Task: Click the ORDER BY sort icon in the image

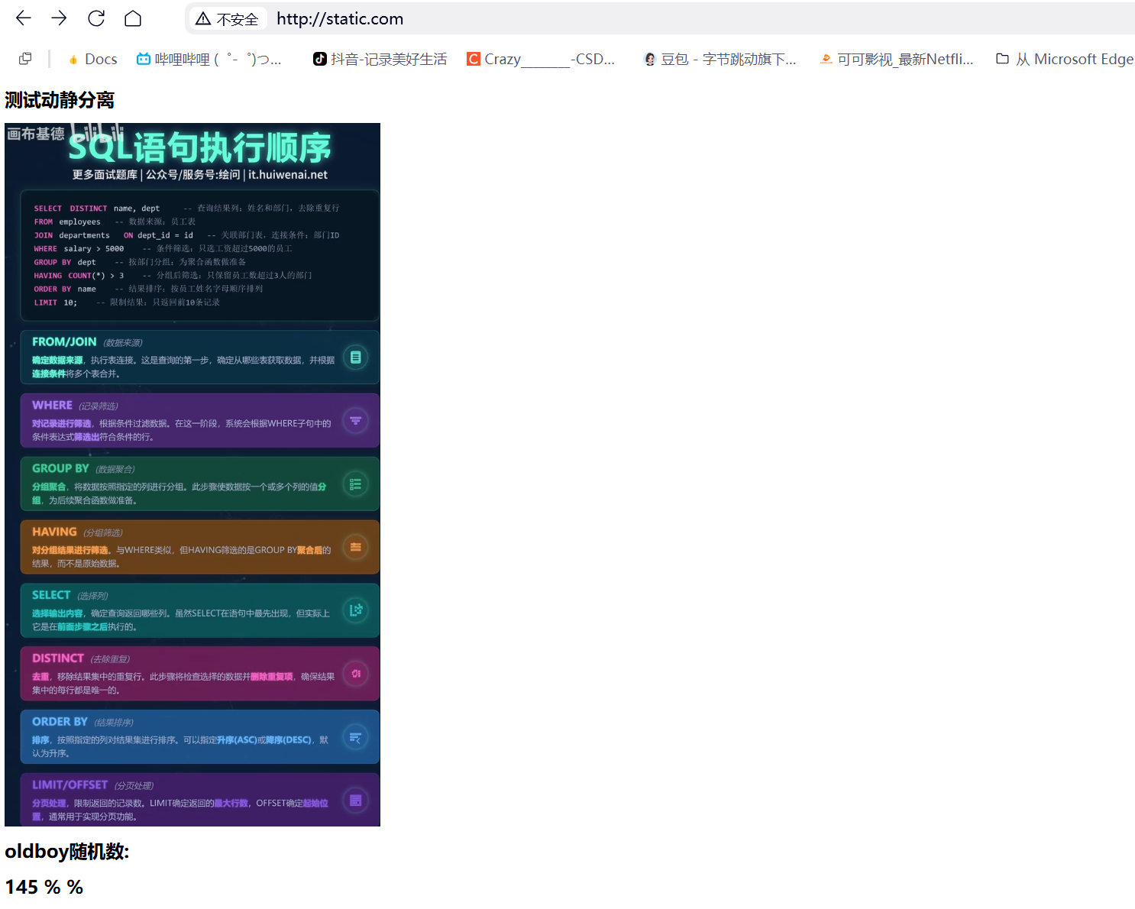Action: (355, 737)
